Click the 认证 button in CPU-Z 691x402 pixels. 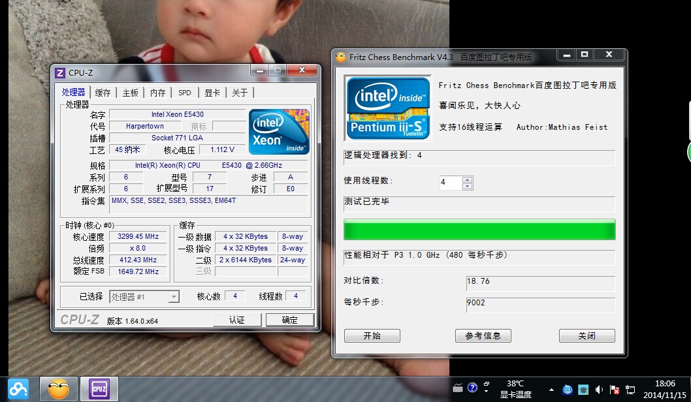tap(237, 320)
